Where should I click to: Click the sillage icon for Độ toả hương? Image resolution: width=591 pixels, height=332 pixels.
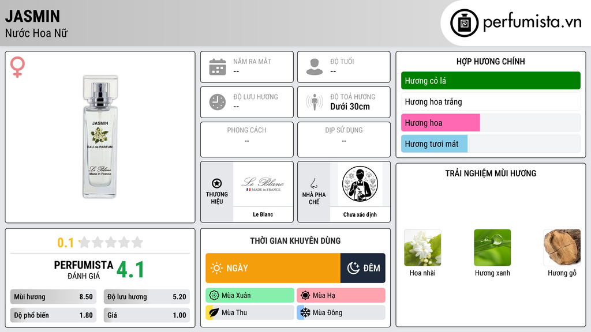click(315, 102)
